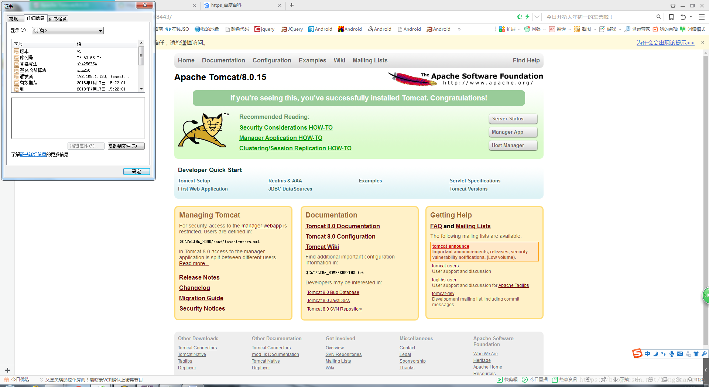
Task: Expand the 翻译 dropdown arrow
Action: coord(569,30)
